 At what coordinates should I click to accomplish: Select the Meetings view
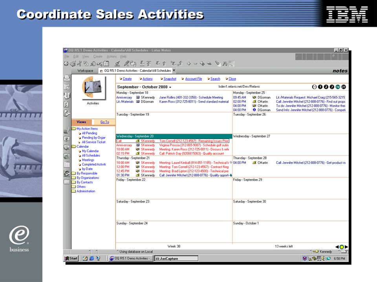click(x=88, y=160)
